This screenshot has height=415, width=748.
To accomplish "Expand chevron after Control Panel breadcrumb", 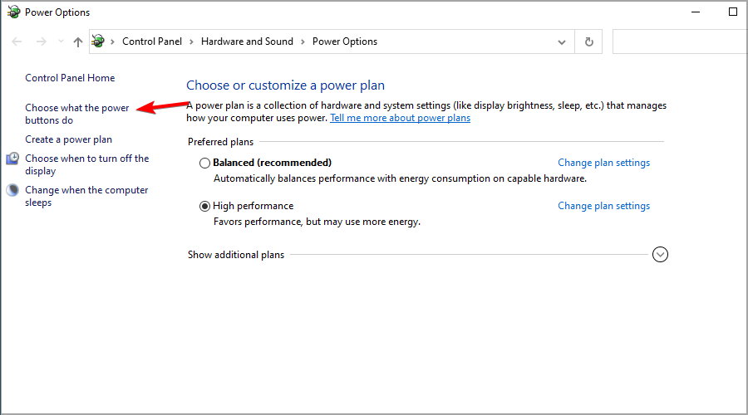I will [x=191, y=42].
